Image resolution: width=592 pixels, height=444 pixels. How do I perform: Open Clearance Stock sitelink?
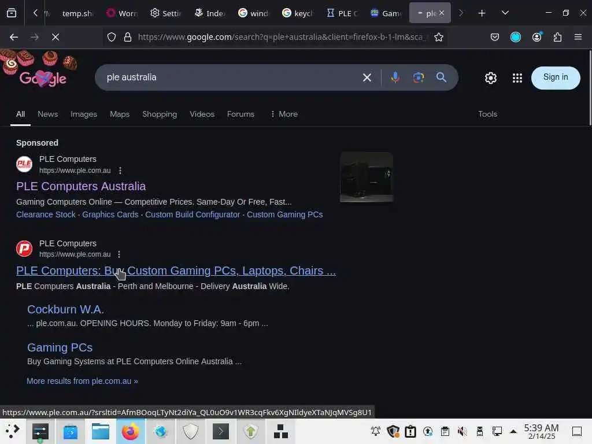click(46, 214)
